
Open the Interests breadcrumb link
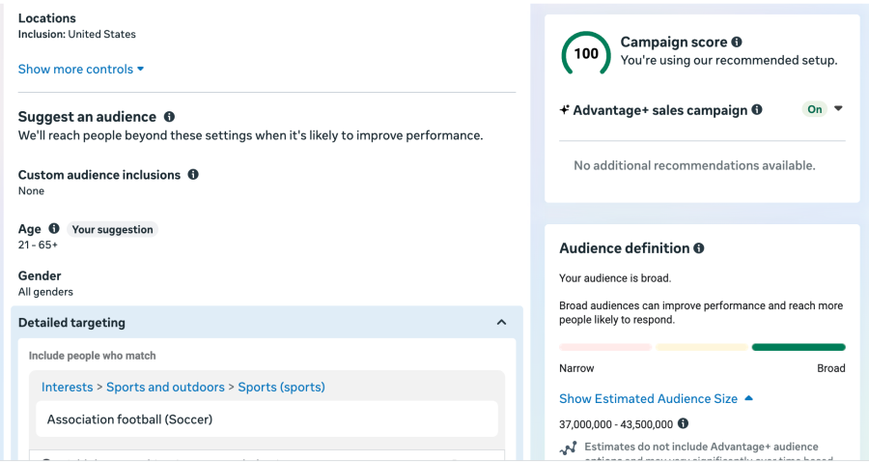pos(68,388)
